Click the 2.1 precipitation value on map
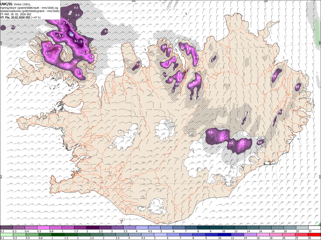Screen dimensions: 321x240 pos(80,72)
